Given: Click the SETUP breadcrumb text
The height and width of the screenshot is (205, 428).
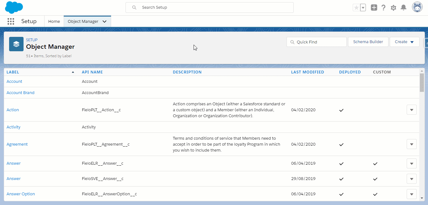Looking at the screenshot, I should (32, 40).
